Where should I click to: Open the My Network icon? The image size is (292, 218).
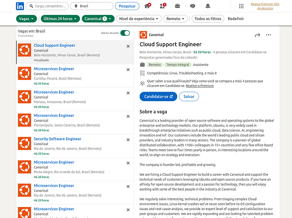pos(162,6)
